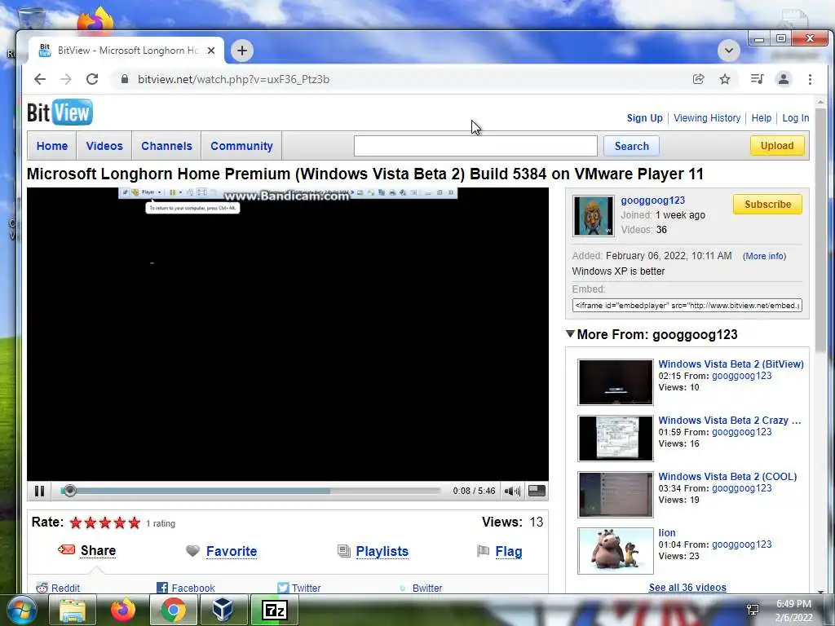Open the googgoog123 uploader avatar
This screenshot has height=626, width=835.
pos(594,215)
